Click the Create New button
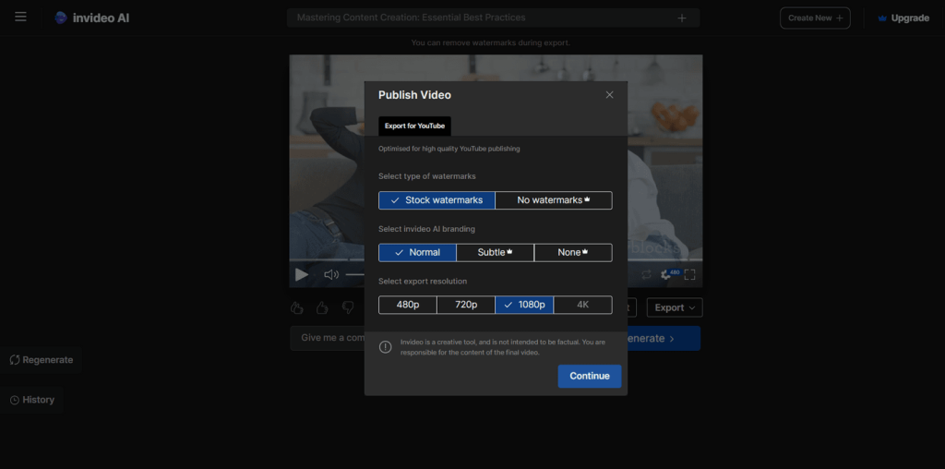945x469 pixels. [815, 18]
